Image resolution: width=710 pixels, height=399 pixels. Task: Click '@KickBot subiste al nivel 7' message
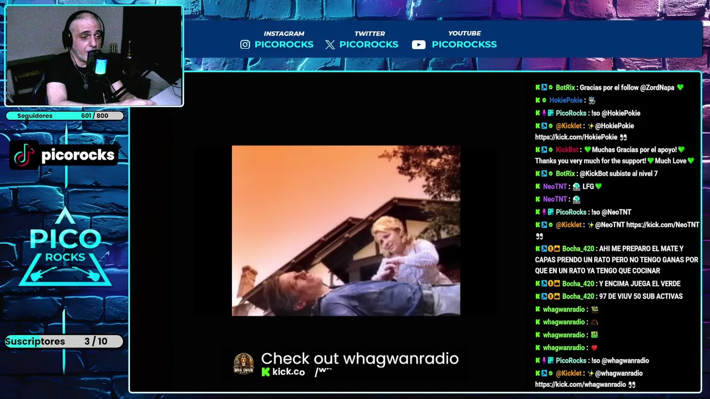[x=618, y=174]
